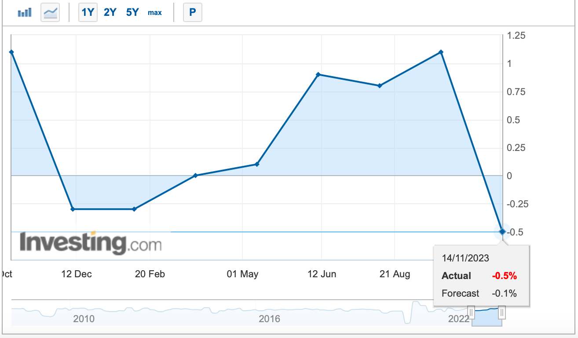578x338 pixels.
Task: Click 2010 in the navigator timeline
Action: [84, 319]
